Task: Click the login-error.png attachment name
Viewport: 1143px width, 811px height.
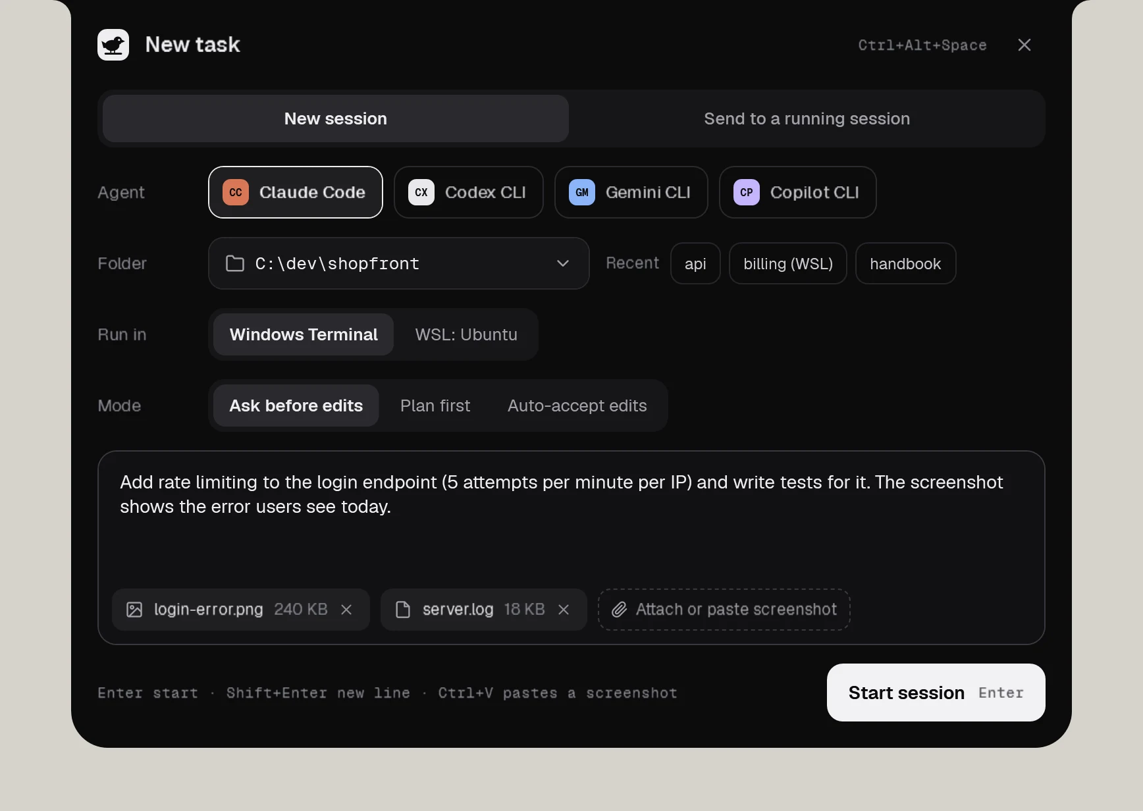Action: (209, 610)
